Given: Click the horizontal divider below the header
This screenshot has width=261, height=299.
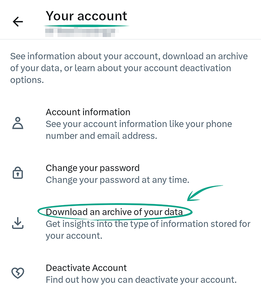Looking at the screenshot, I should coord(130,40).
